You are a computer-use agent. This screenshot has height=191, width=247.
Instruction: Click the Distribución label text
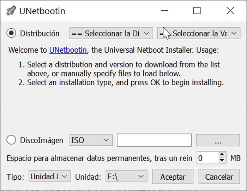point(40,34)
